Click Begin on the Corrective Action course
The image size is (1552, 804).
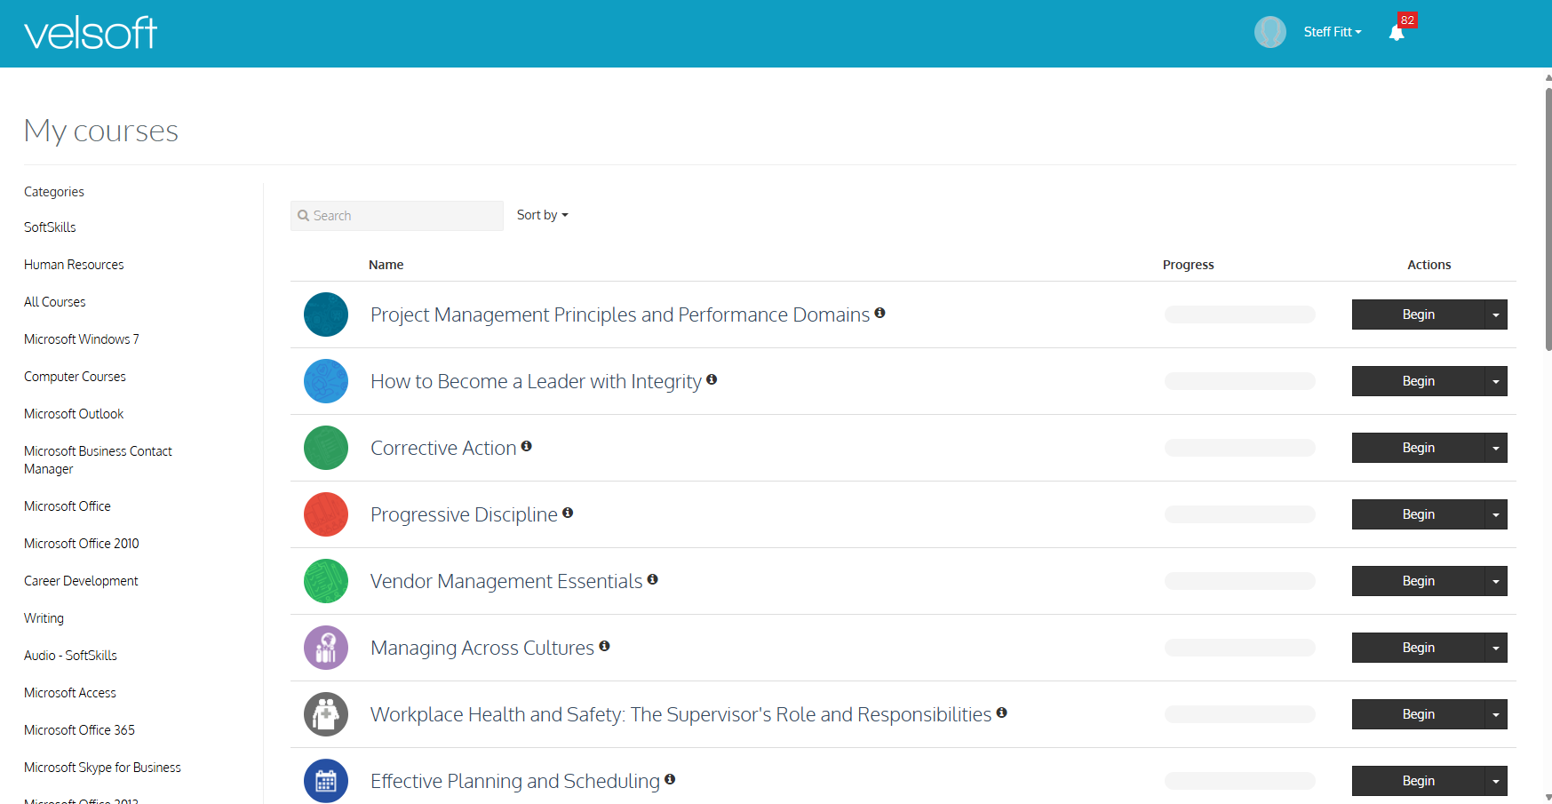(1418, 447)
